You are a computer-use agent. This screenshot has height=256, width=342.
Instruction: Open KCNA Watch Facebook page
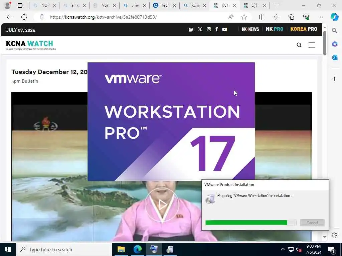coord(216,29)
